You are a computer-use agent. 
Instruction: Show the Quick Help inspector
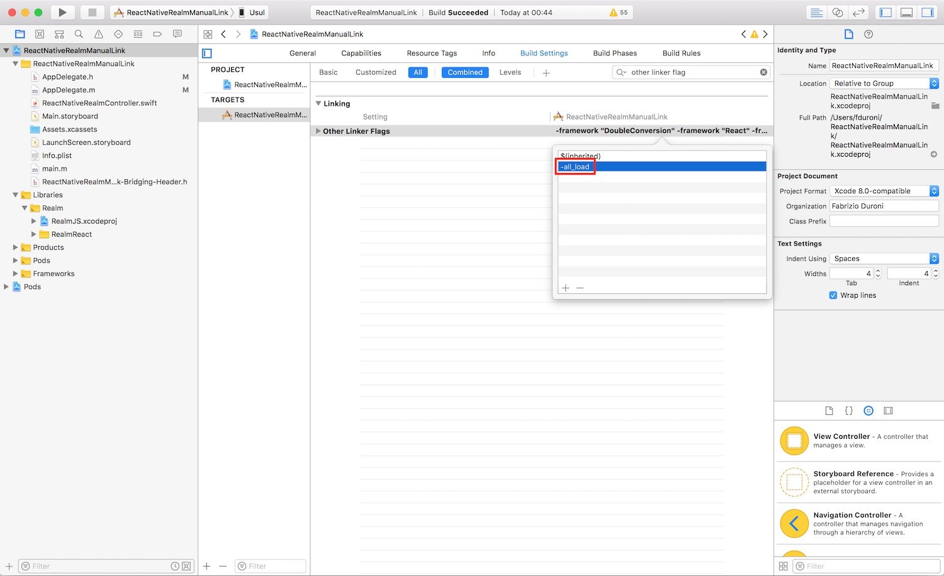coord(868,34)
